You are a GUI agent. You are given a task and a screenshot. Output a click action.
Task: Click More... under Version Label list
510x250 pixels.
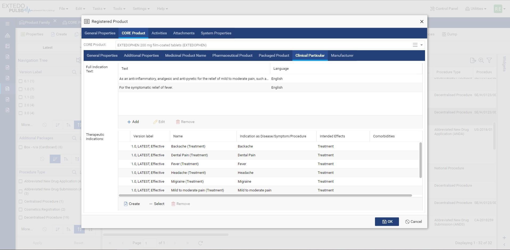click(27, 125)
